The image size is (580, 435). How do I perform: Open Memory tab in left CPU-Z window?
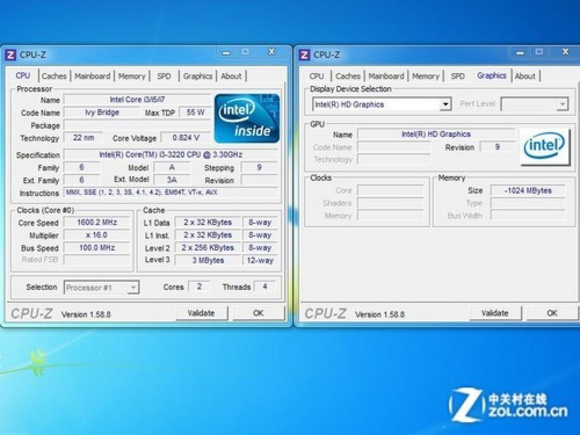pyautogui.click(x=132, y=76)
